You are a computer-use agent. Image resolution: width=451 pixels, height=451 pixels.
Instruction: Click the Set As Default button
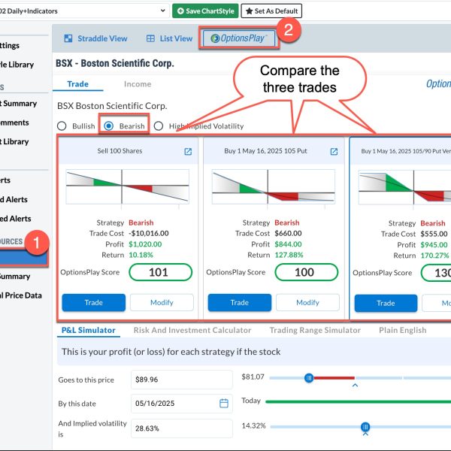(271, 11)
